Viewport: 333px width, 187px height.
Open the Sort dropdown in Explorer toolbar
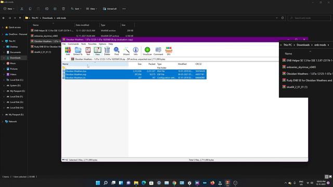[x=76, y=9]
